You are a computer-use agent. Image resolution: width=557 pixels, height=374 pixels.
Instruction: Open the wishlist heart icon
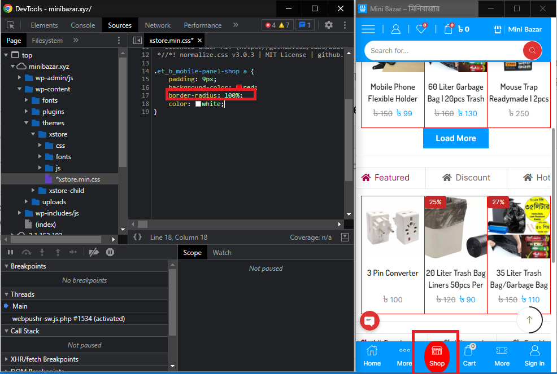(x=421, y=29)
